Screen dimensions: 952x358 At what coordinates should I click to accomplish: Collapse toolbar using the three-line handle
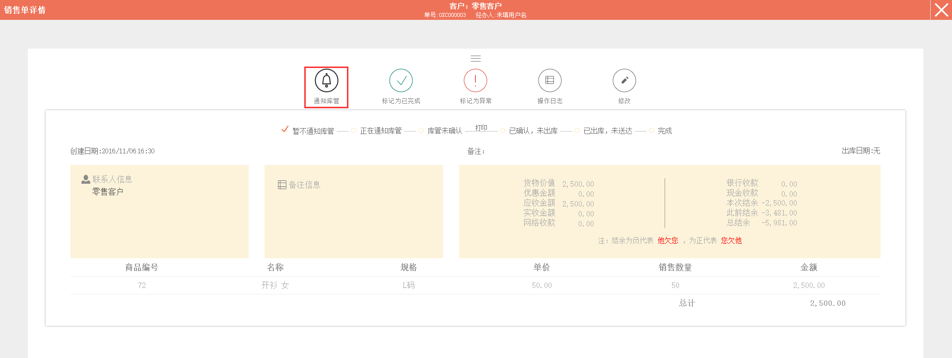click(x=476, y=59)
